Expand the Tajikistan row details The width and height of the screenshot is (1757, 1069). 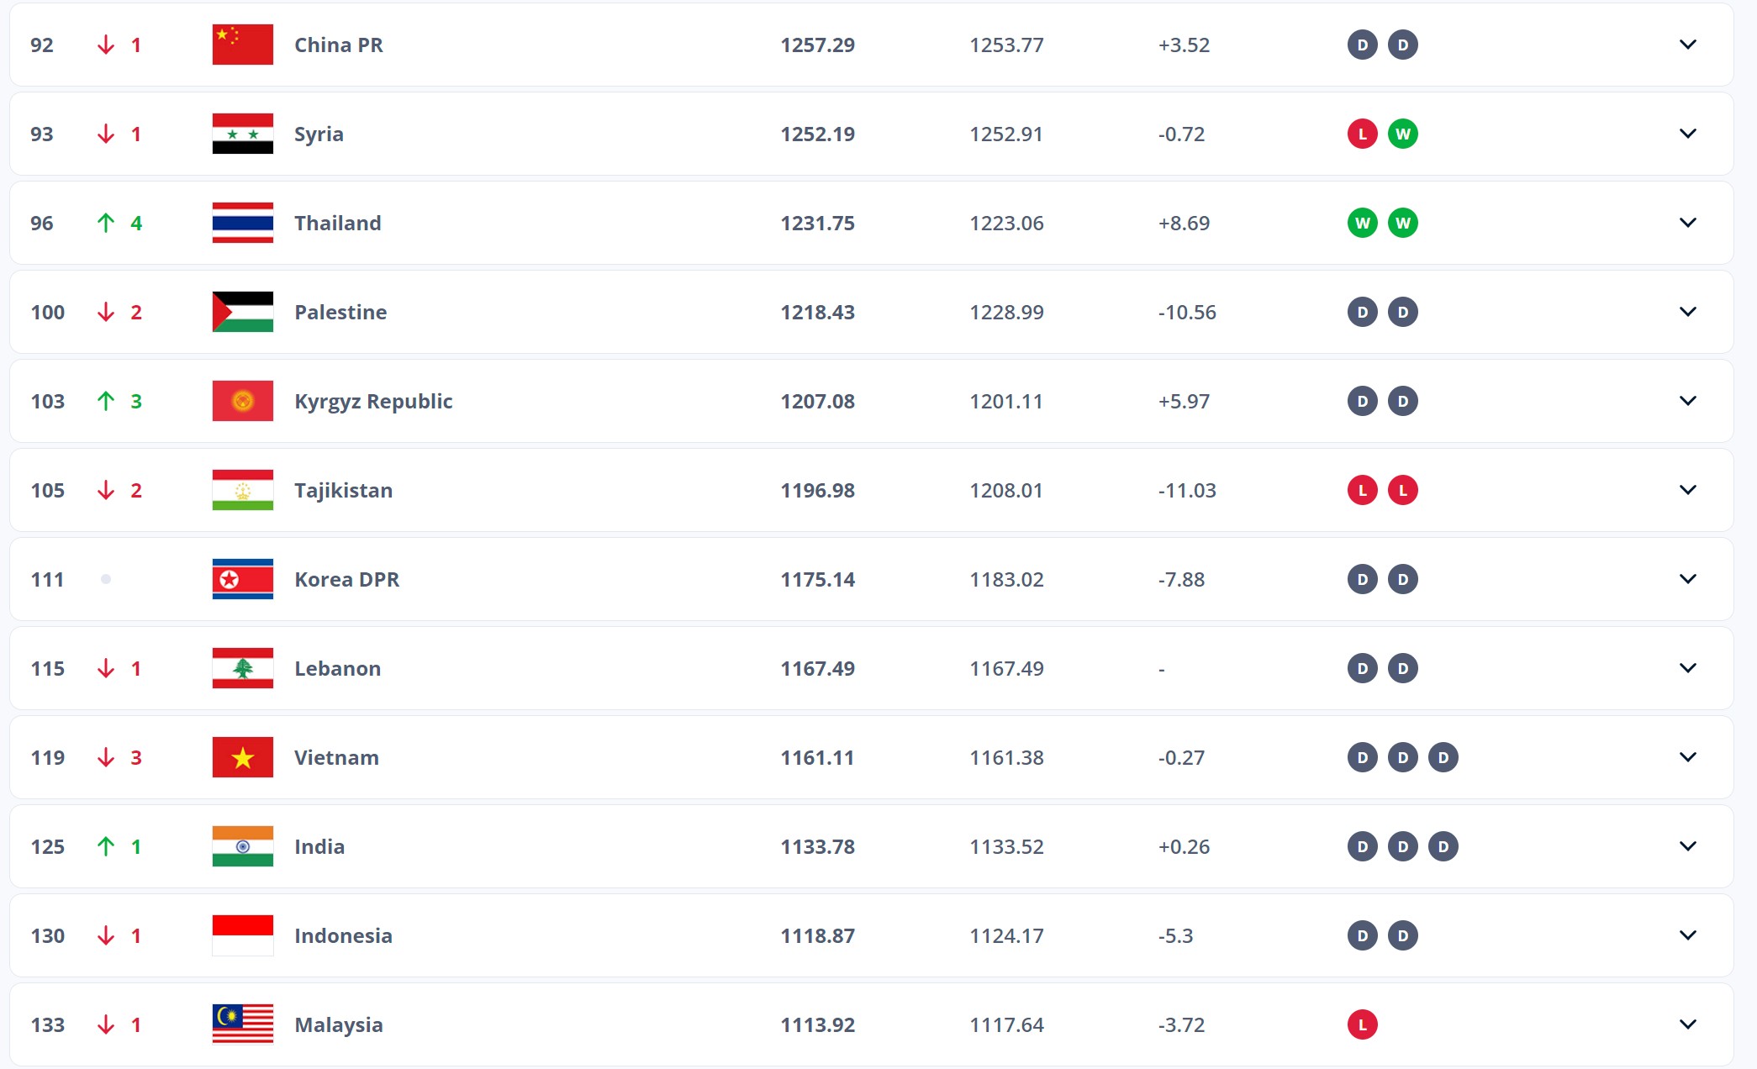tap(1687, 490)
